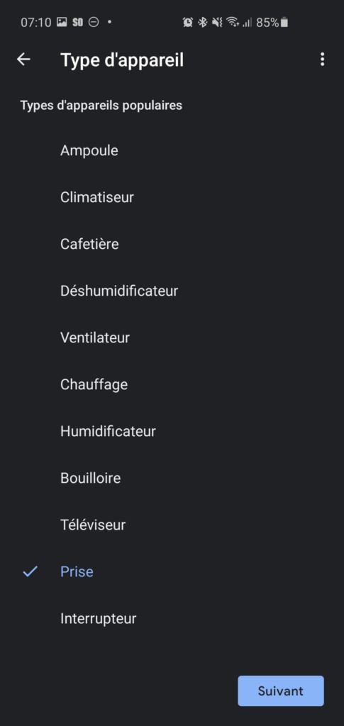The width and height of the screenshot is (344, 726).
Task: Select Humidificateur device type
Action: 172,431
